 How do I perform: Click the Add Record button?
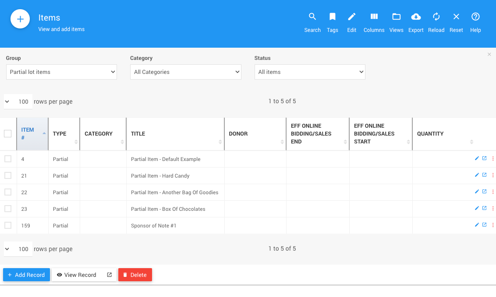[x=26, y=275]
